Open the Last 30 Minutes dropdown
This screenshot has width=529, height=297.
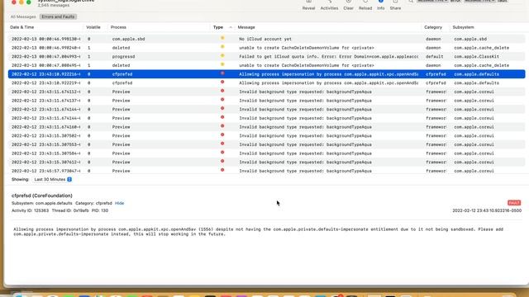pos(53,180)
